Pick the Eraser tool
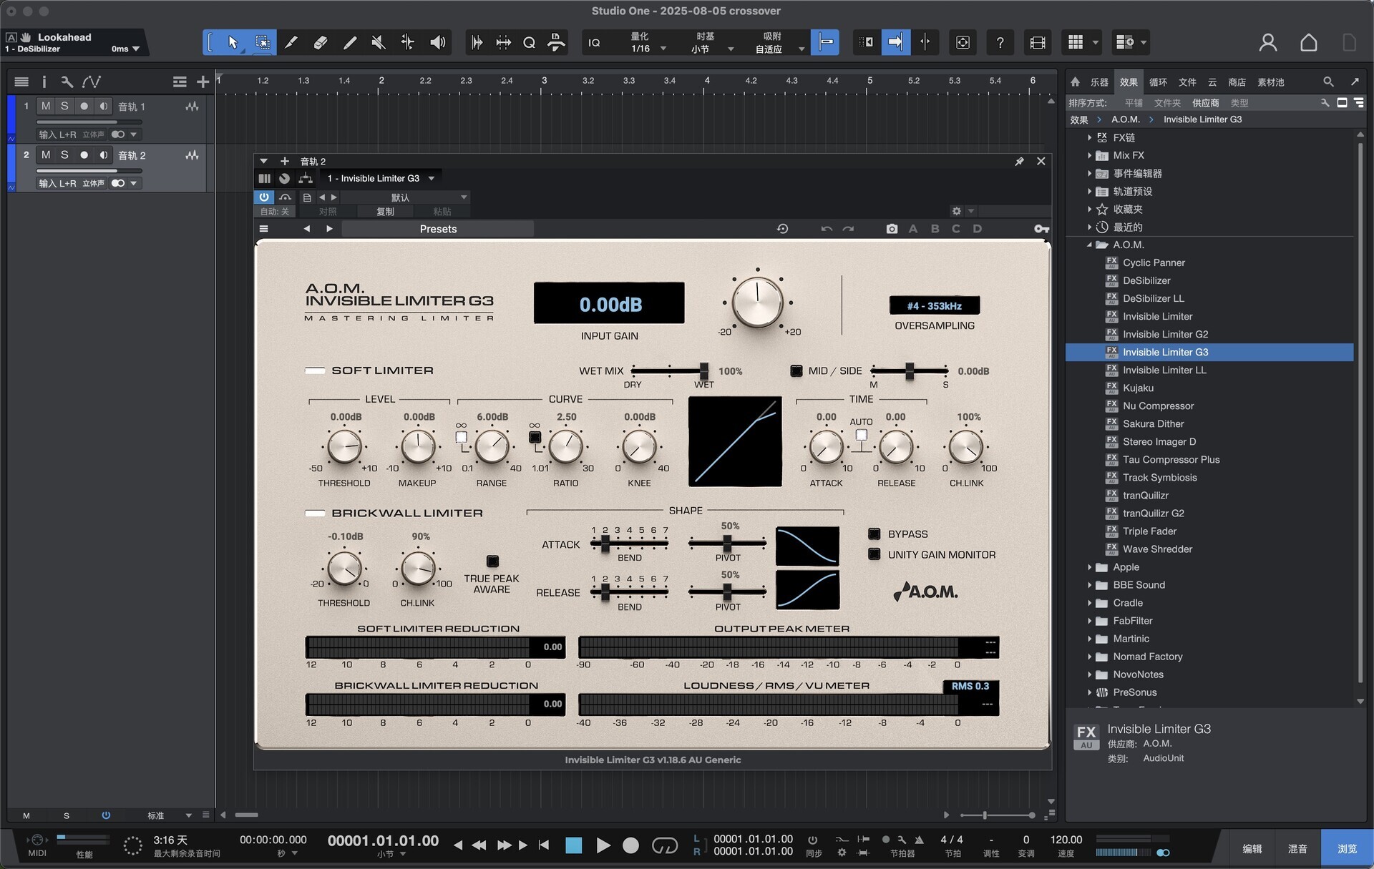 coord(320,42)
